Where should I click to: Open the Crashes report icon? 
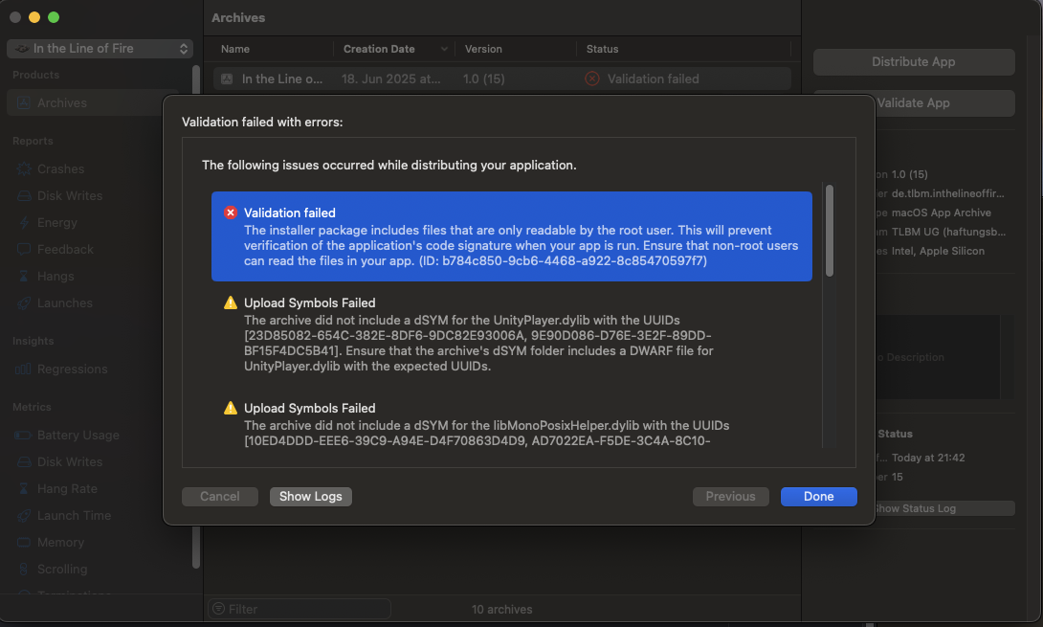coord(22,169)
